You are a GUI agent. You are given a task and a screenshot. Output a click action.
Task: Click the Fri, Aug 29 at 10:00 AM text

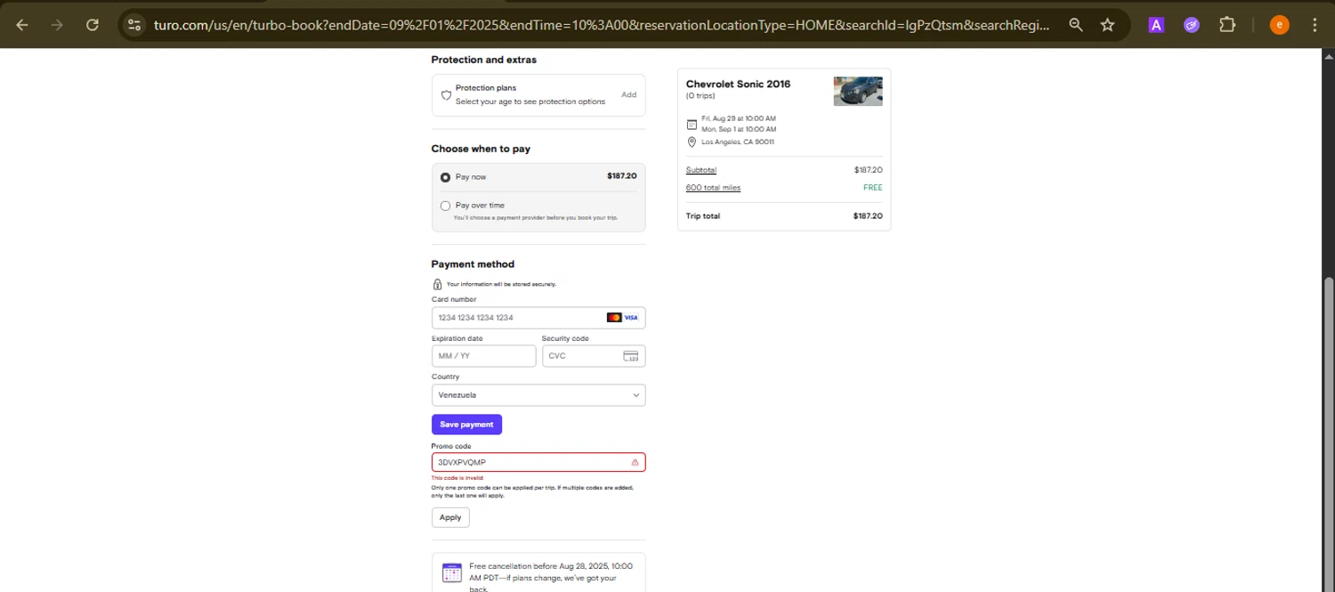pos(739,118)
